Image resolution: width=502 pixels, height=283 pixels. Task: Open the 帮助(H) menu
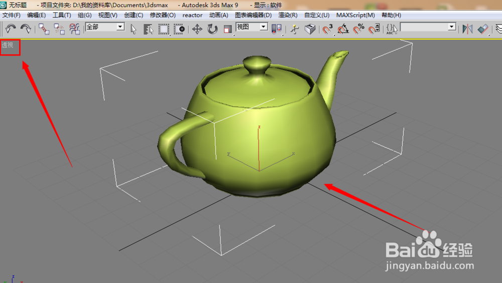391,15
